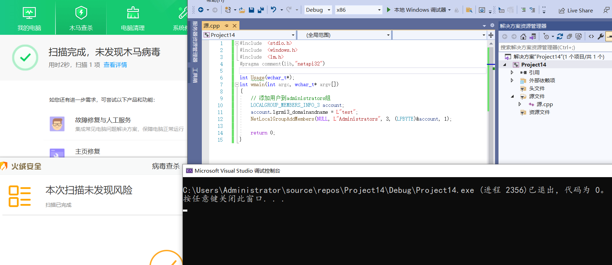The width and height of the screenshot is (612, 265).
Task: Click the 工具箱 vertical side tab
Action: 195,75
